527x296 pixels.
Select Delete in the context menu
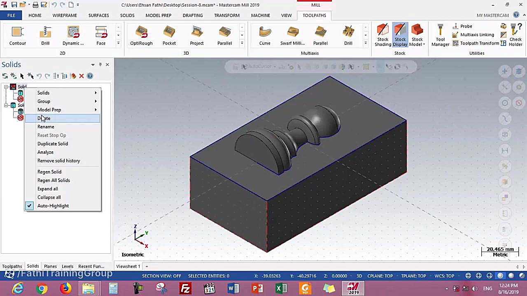coord(62,118)
